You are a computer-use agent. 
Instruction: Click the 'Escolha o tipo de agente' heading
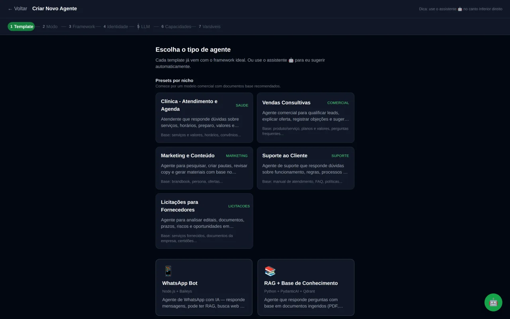click(x=193, y=49)
